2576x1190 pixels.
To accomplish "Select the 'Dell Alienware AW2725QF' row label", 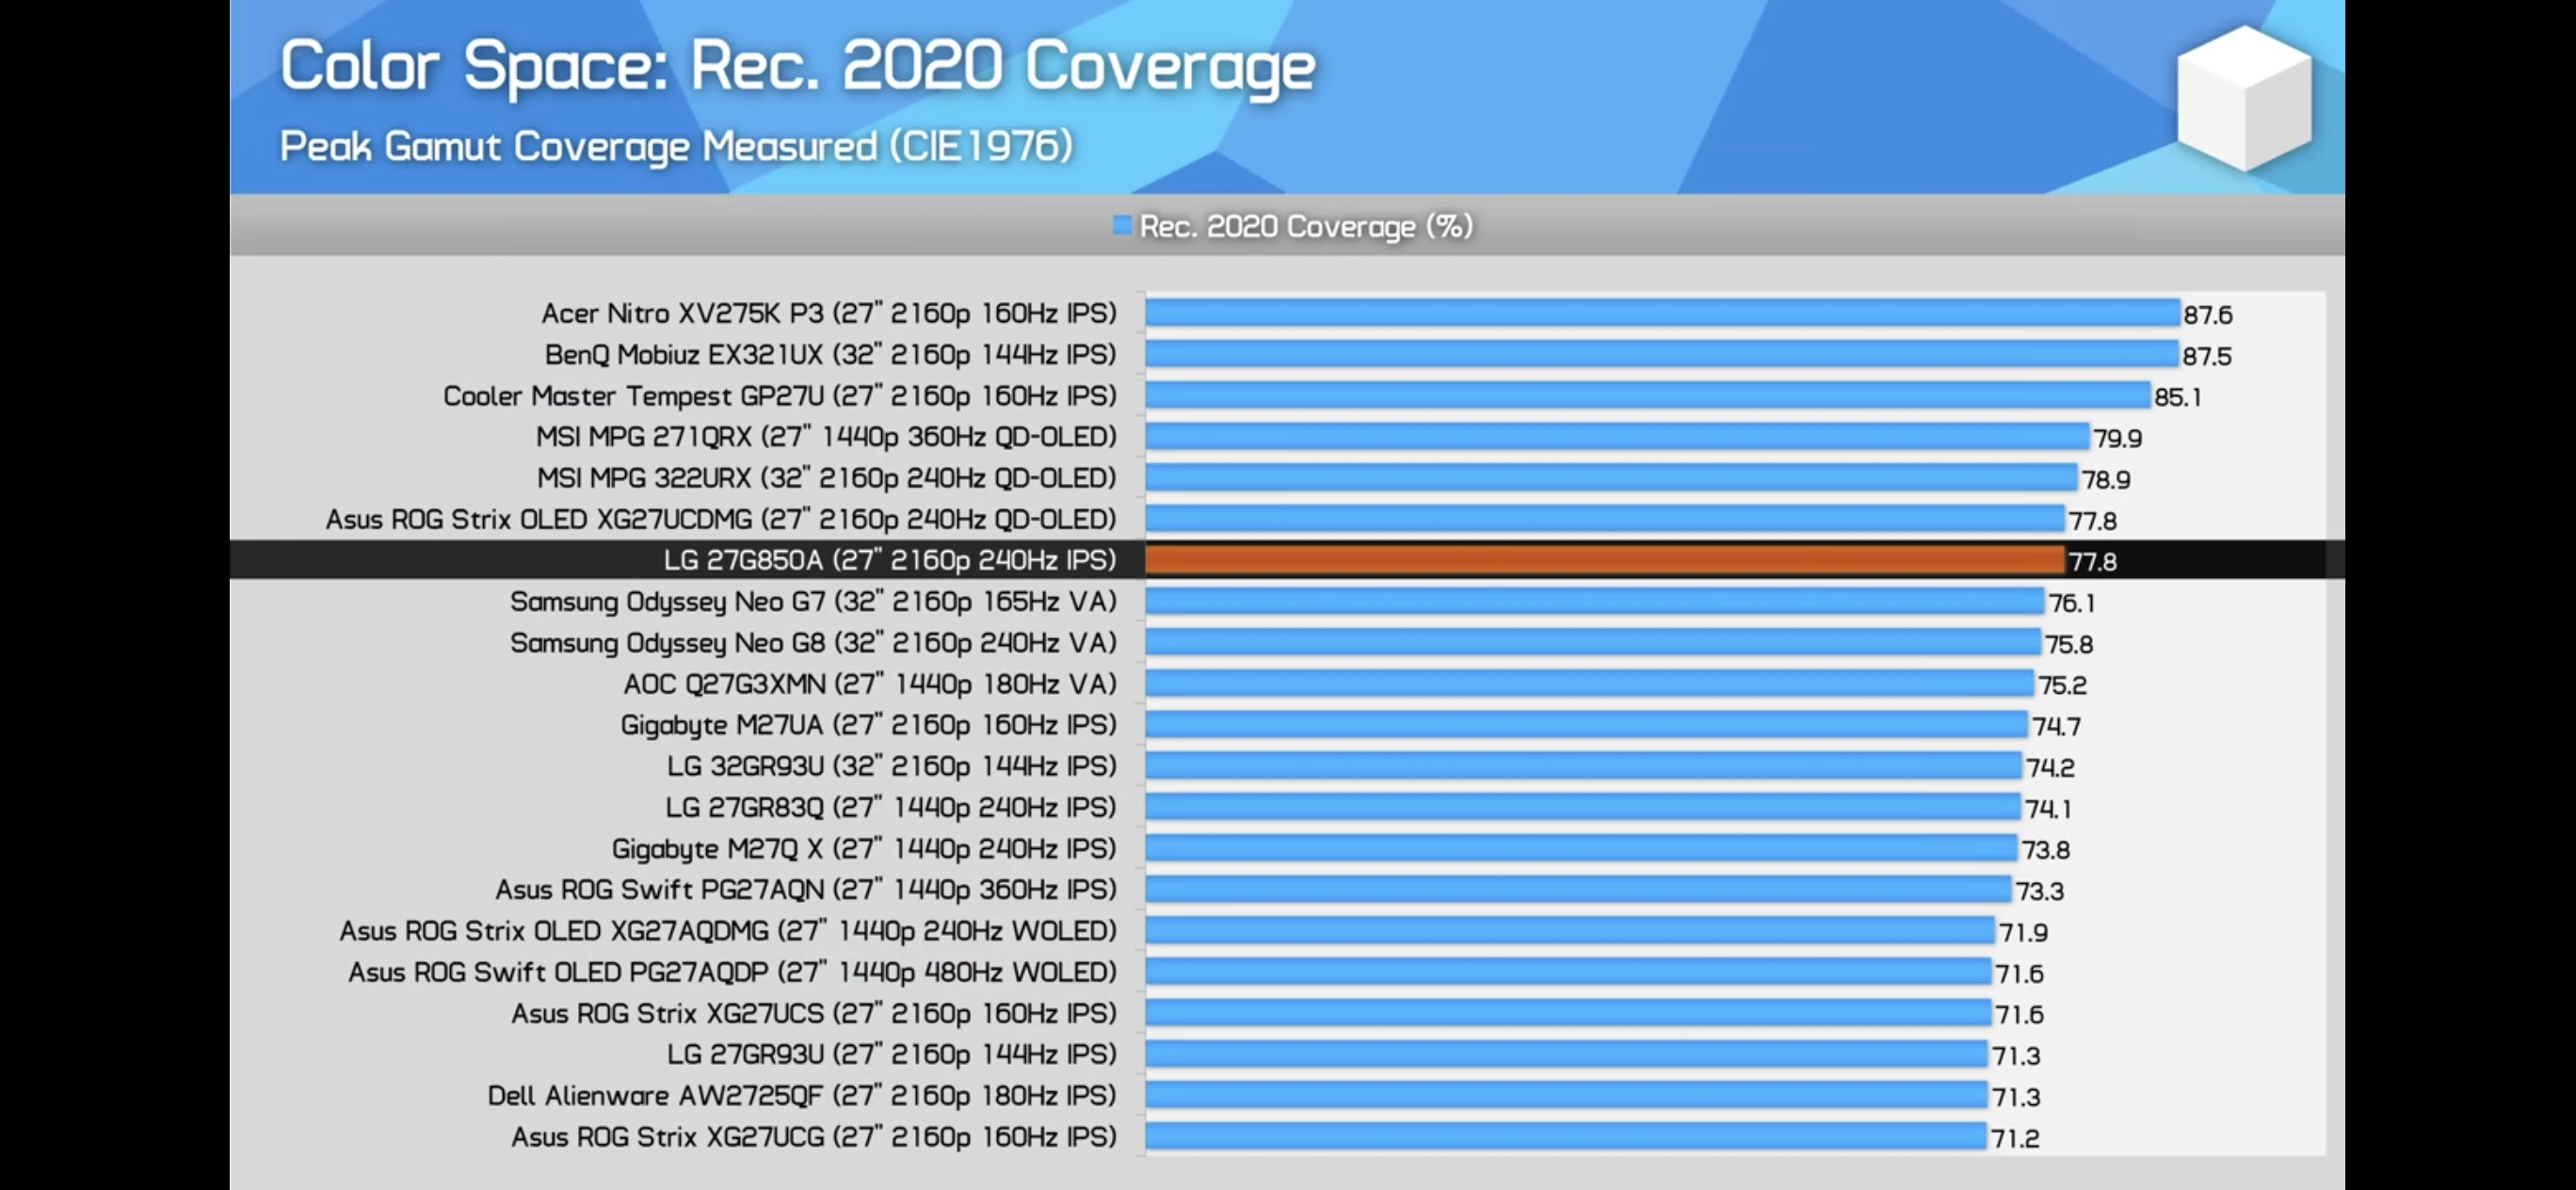I will coord(801,1096).
